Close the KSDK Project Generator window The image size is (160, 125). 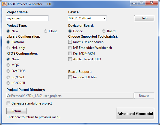(152, 3)
